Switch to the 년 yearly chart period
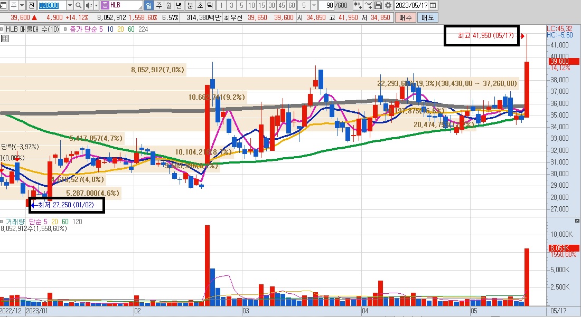The width and height of the screenshot is (581, 317). point(179,5)
